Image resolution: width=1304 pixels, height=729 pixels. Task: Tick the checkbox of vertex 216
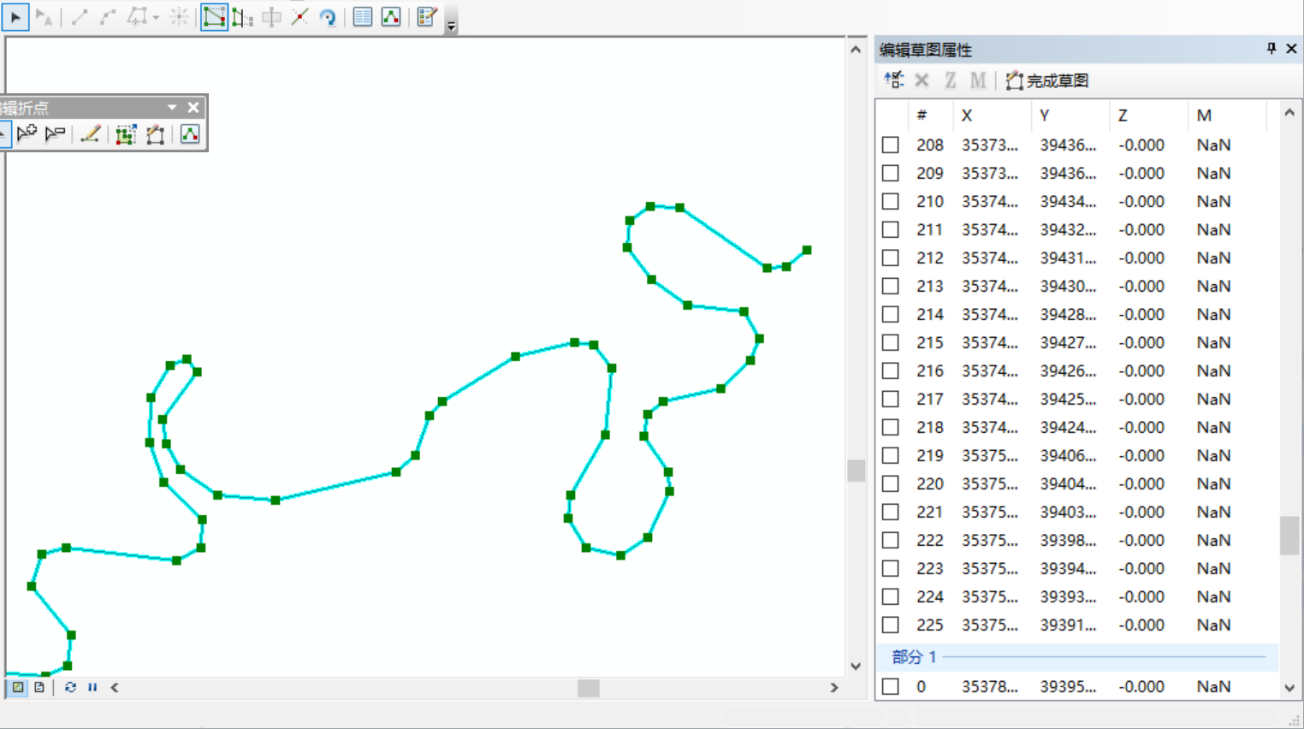coord(891,371)
